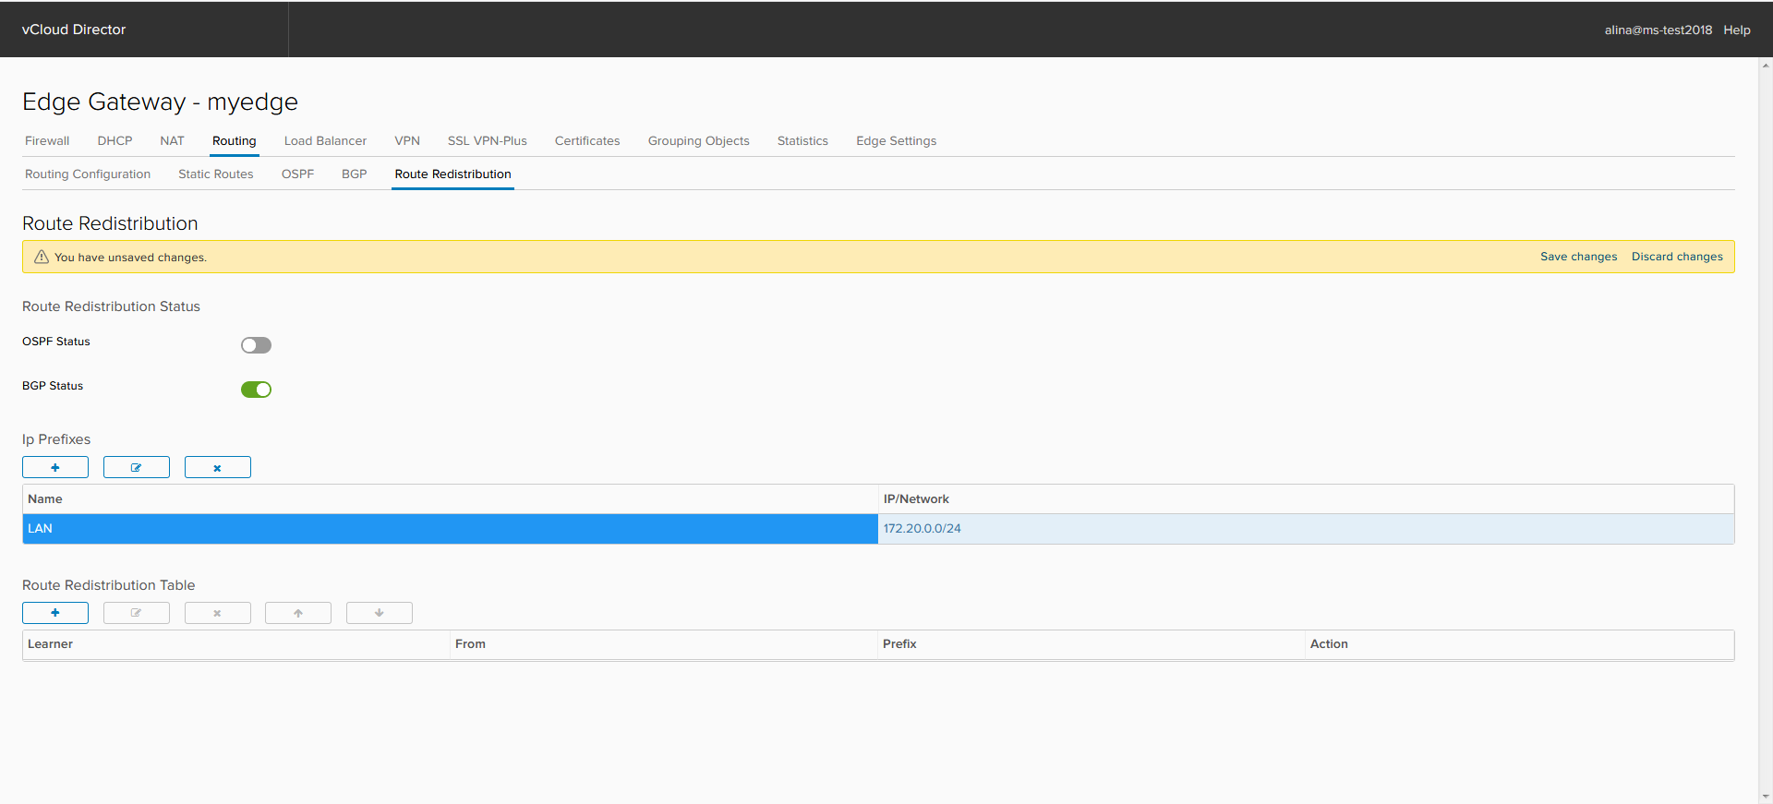Select the LAN prefix row

pyautogui.click(x=878, y=529)
